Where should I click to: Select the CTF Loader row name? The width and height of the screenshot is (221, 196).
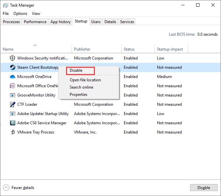point(27,104)
